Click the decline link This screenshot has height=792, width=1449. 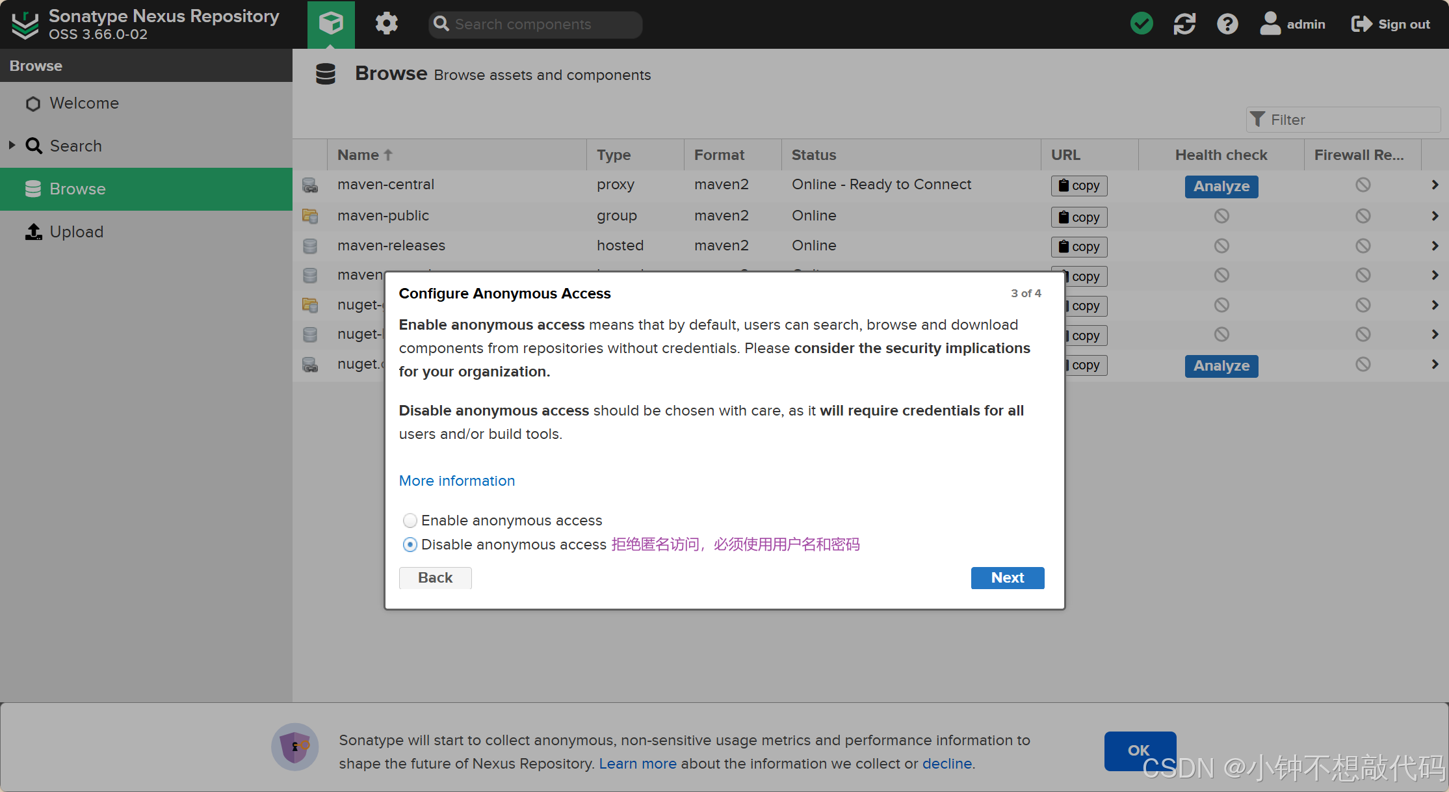947,764
